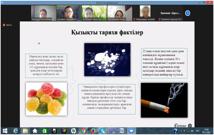The width and height of the screenshot is (214, 135).
Task: Open the Windows Start menu
Action: point(5,131)
